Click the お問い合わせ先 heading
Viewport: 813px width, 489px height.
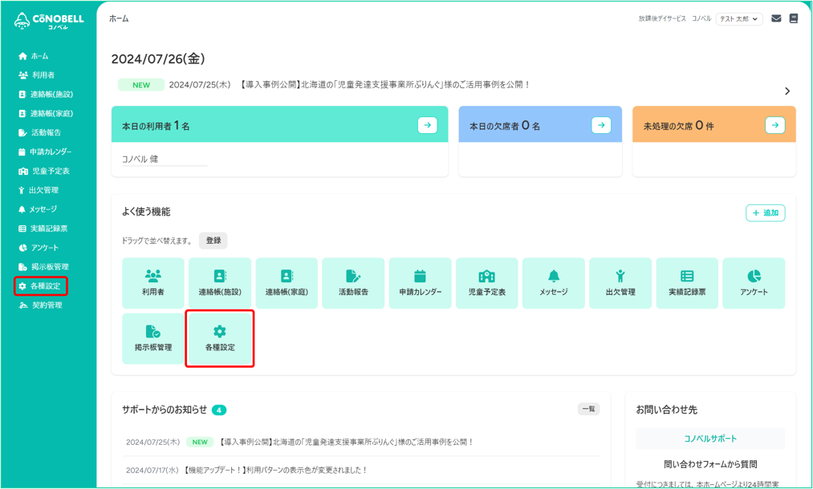(667, 410)
